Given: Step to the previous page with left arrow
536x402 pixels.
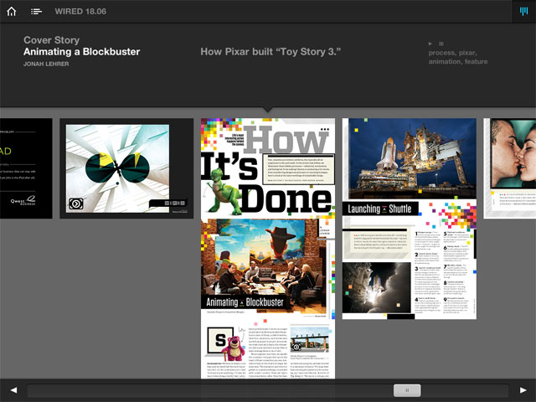Looking at the screenshot, I should pos(13,390).
